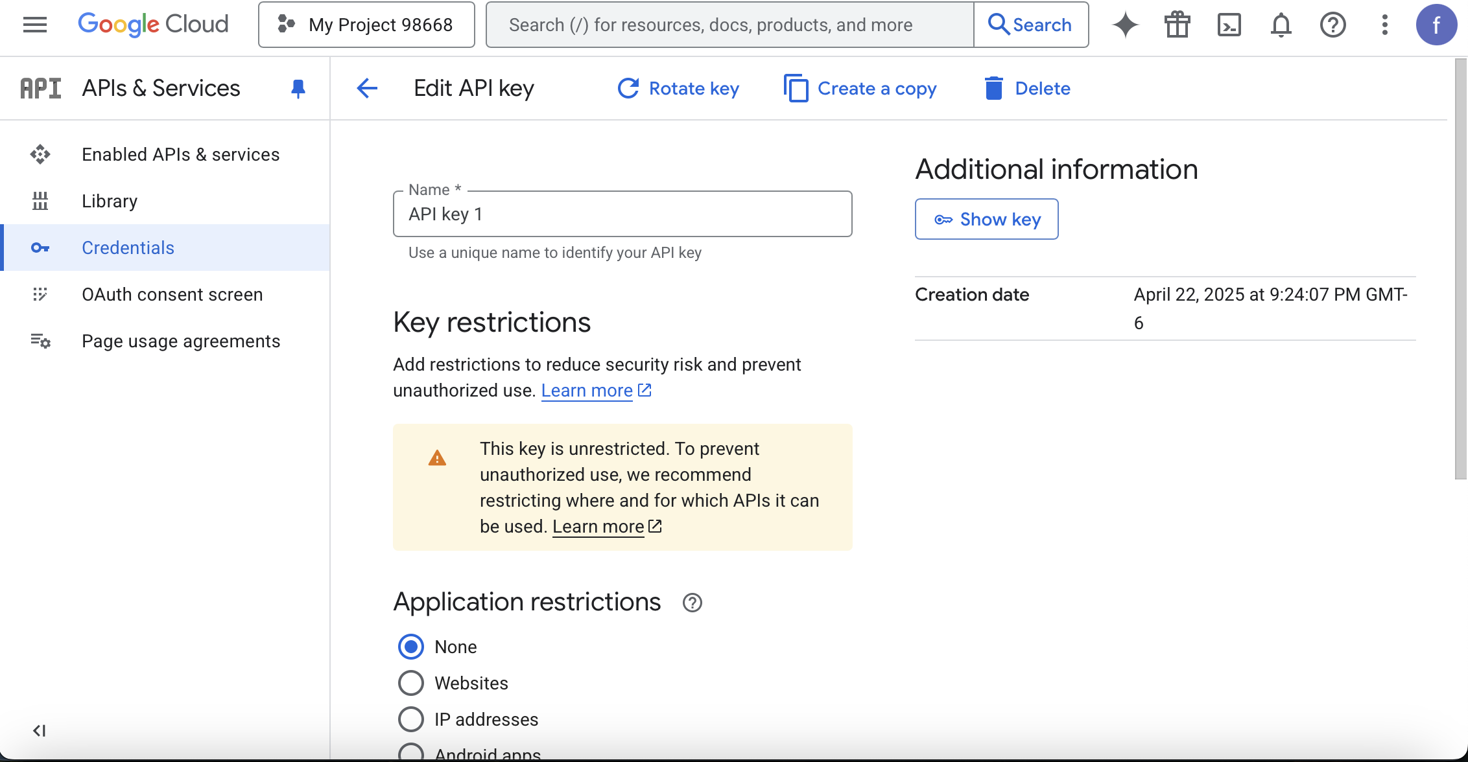The image size is (1468, 762).
Task: Select the Websites restriction option
Action: pyautogui.click(x=411, y=683)
